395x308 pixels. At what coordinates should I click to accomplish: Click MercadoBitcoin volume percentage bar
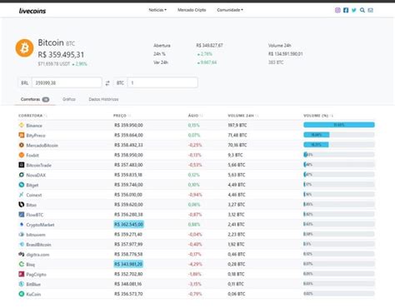point(339,145)
